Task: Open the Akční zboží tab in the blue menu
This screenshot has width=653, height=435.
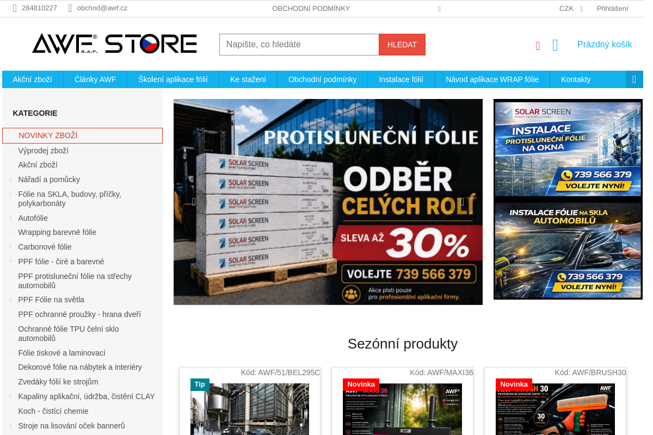Action: pos(33,79)
